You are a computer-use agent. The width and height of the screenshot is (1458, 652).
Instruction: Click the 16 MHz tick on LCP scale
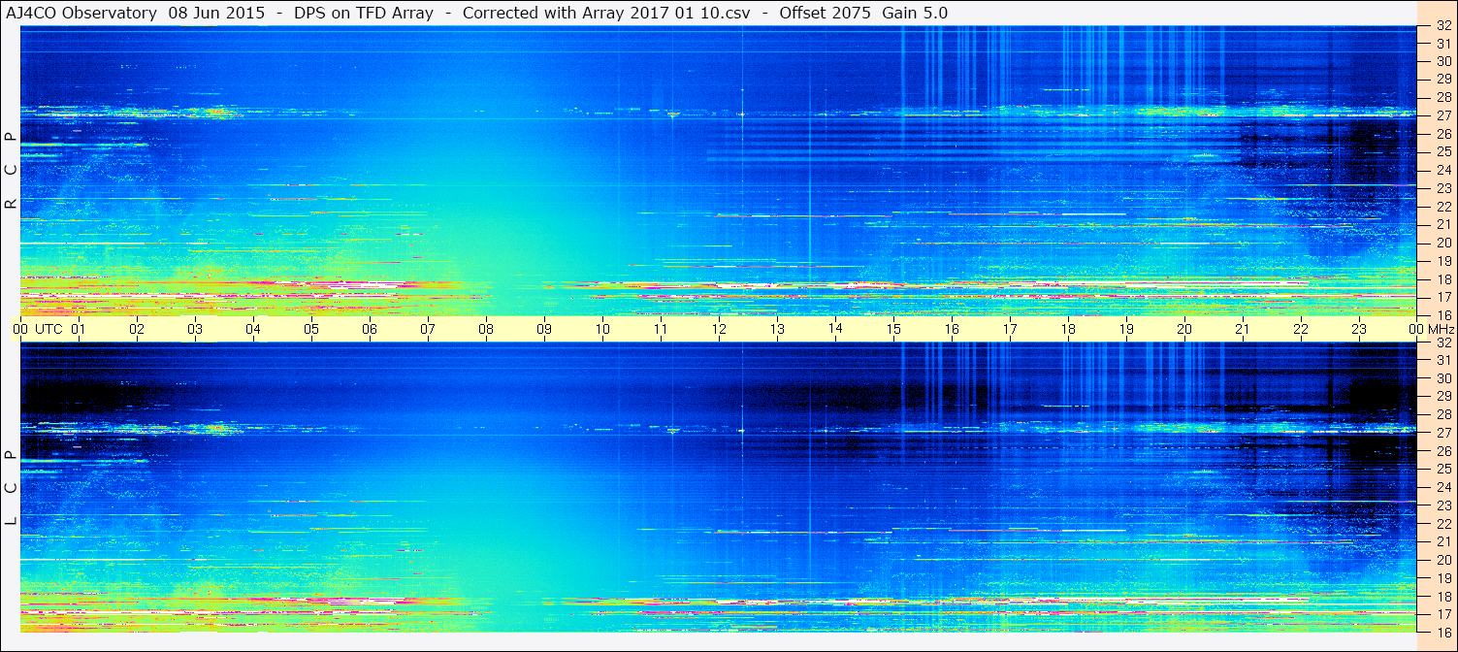1442,632
